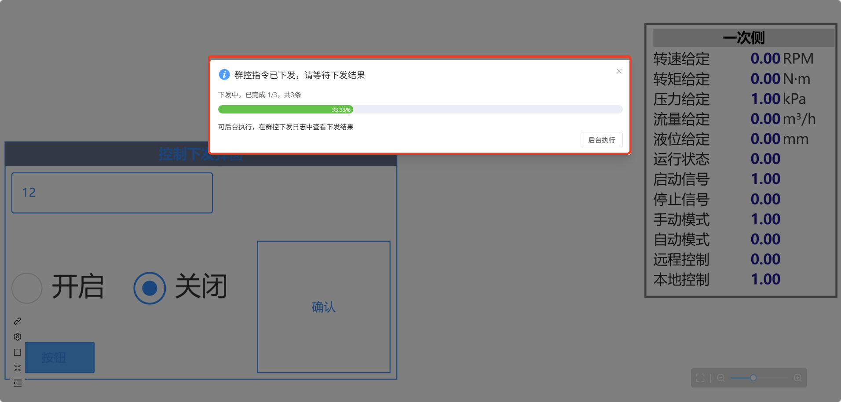Viewport: 841px width, 402px height.
Task: Click the collapse arrows icon
Action: pyautogui.click(x=18, y=368)
